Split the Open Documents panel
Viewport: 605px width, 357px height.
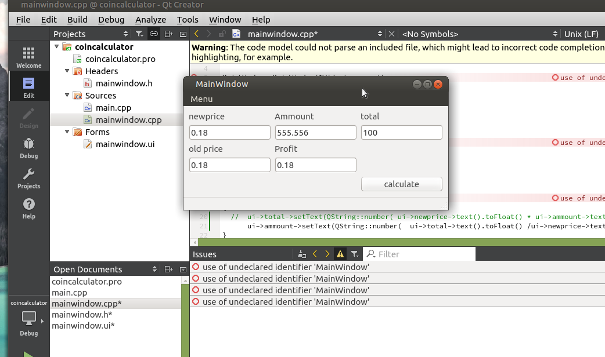click(x=168, y=269)
